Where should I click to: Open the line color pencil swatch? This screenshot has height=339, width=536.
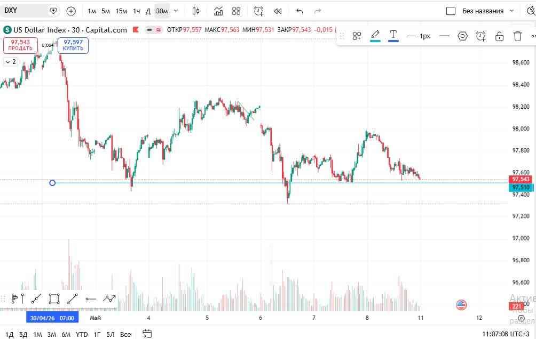coord(375,36)
